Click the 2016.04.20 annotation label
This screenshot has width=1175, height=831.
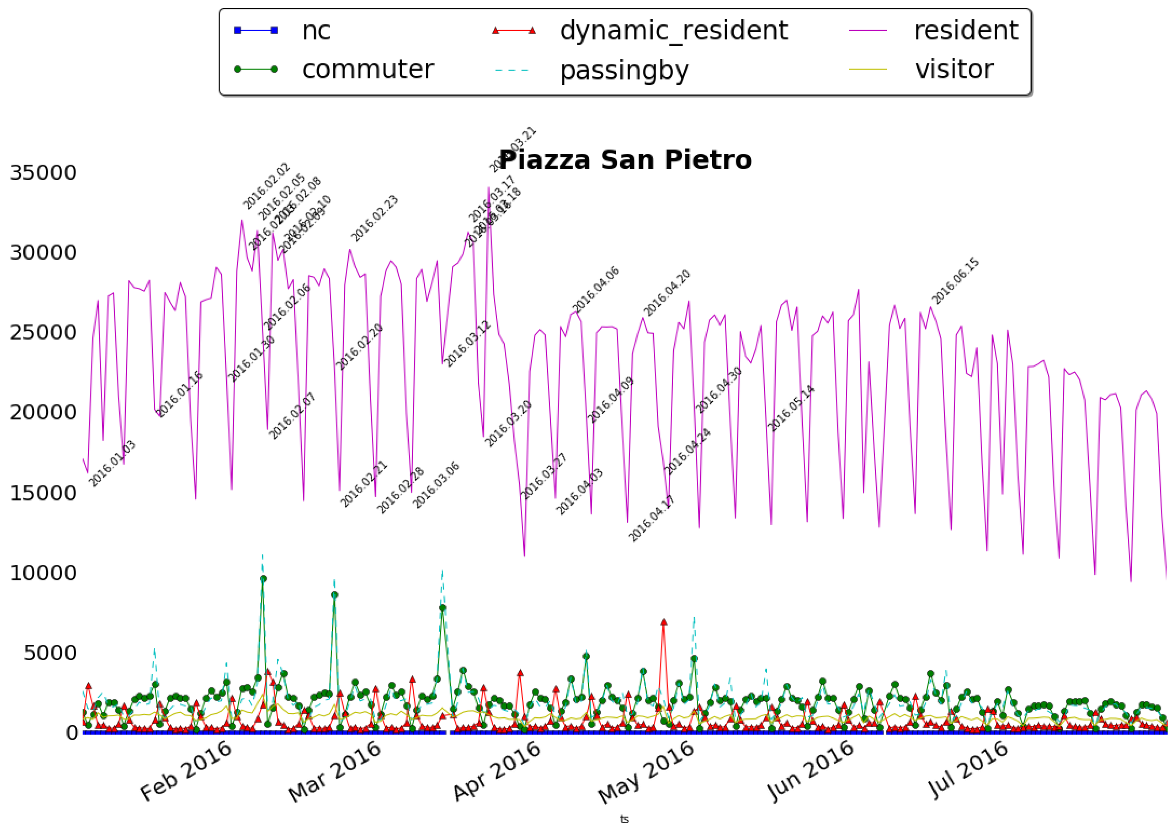pyautogui.click(x=667, y=293)
